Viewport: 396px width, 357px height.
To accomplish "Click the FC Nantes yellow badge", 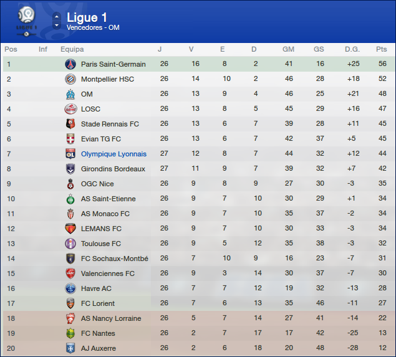I will tap(70, 333).
